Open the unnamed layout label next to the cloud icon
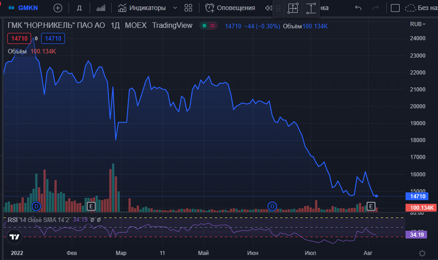 click(x=427, y=8)
